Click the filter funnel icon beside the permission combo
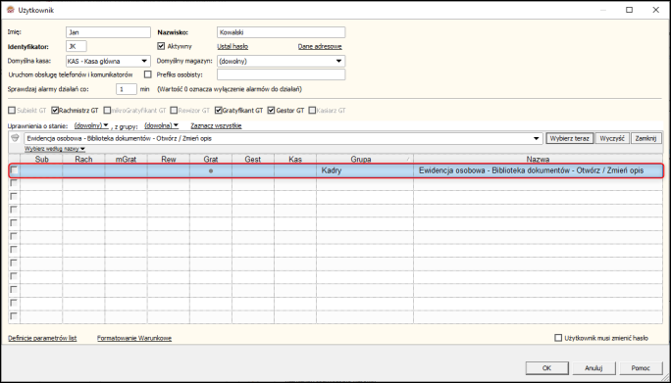The width and height of the screenshot is (671, 383). pos(16,138)
